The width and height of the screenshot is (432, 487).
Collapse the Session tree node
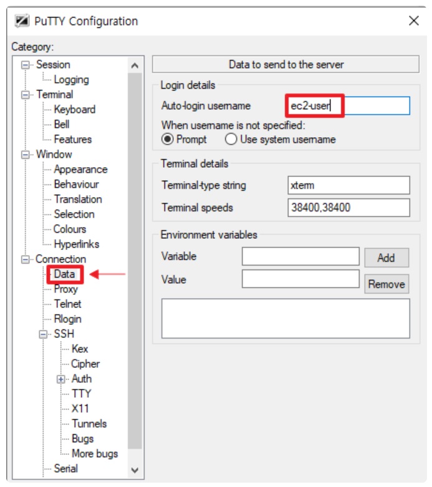tap(25, 65)
